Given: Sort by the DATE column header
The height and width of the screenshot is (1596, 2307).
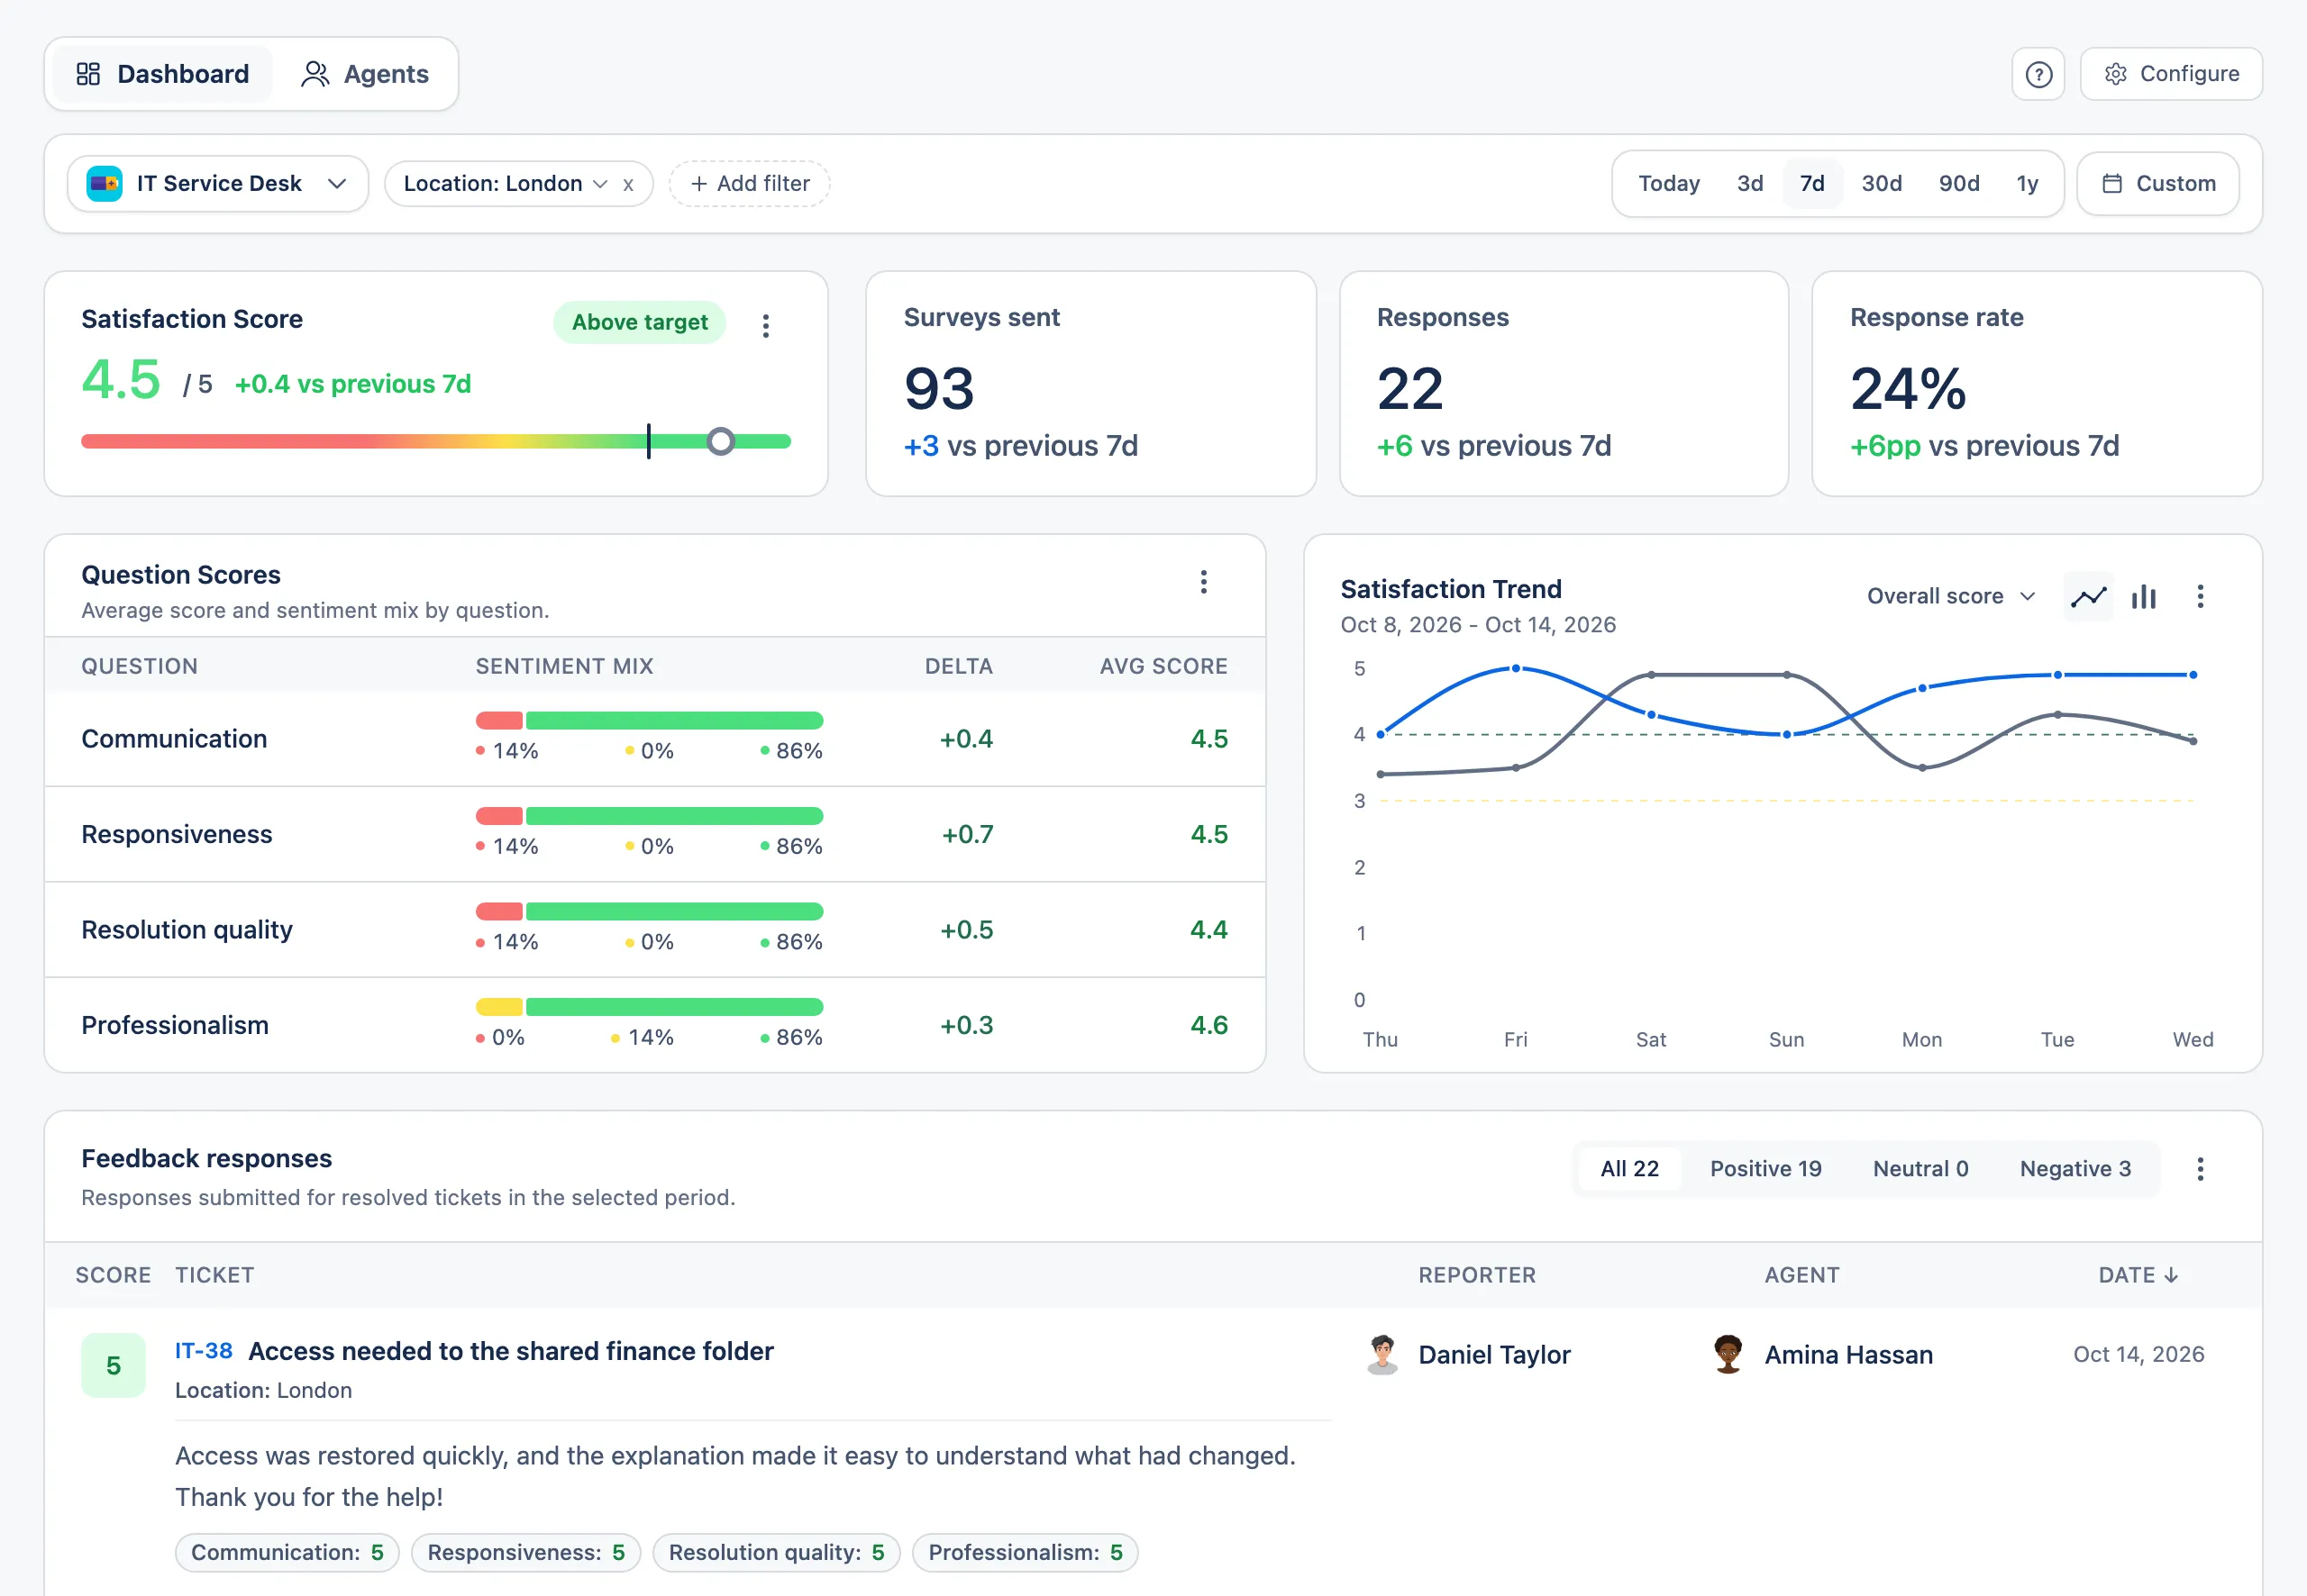Looking at the screenshot, I should tap(2138, 1275).
